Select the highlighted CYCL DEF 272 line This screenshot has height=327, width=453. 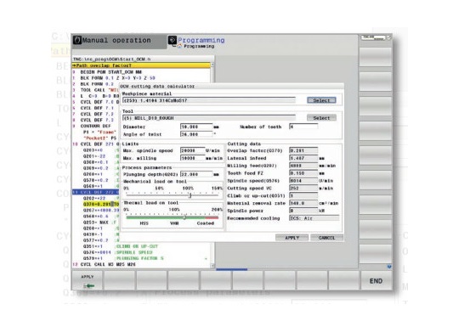click(96, 192)
